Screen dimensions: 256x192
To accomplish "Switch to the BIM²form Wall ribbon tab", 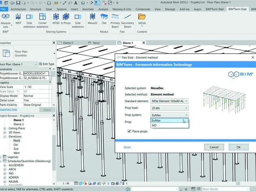I will (215, 9).
